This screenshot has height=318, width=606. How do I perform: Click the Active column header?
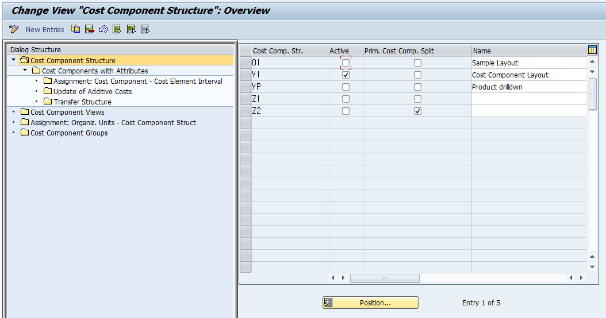(x=346, y=51)
